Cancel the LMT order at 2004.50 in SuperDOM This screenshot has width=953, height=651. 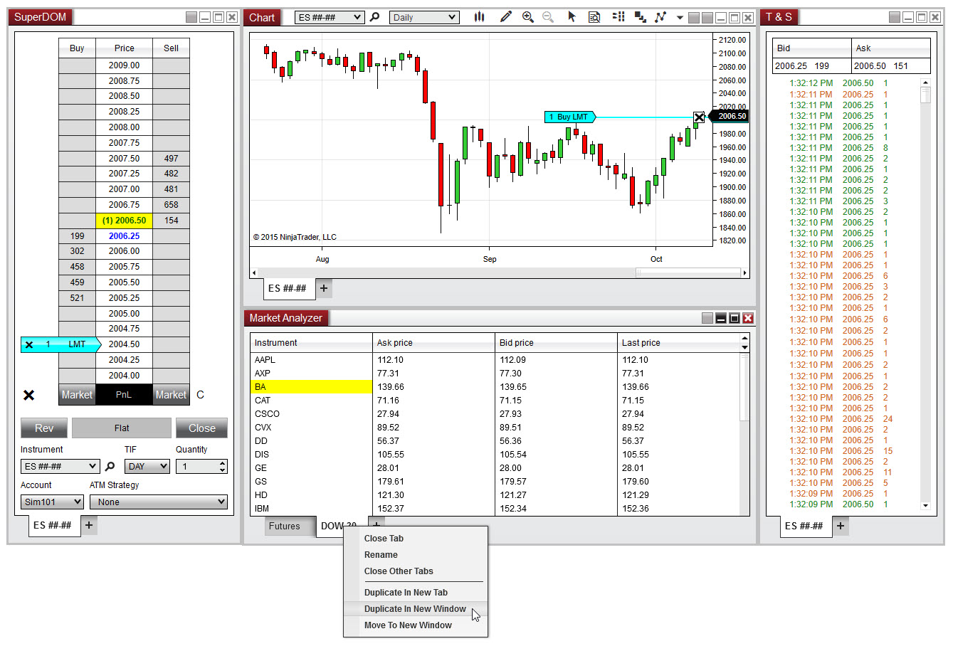29,345
